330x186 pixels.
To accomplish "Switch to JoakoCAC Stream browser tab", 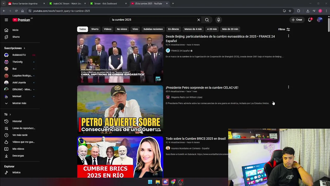I will 67,4.
